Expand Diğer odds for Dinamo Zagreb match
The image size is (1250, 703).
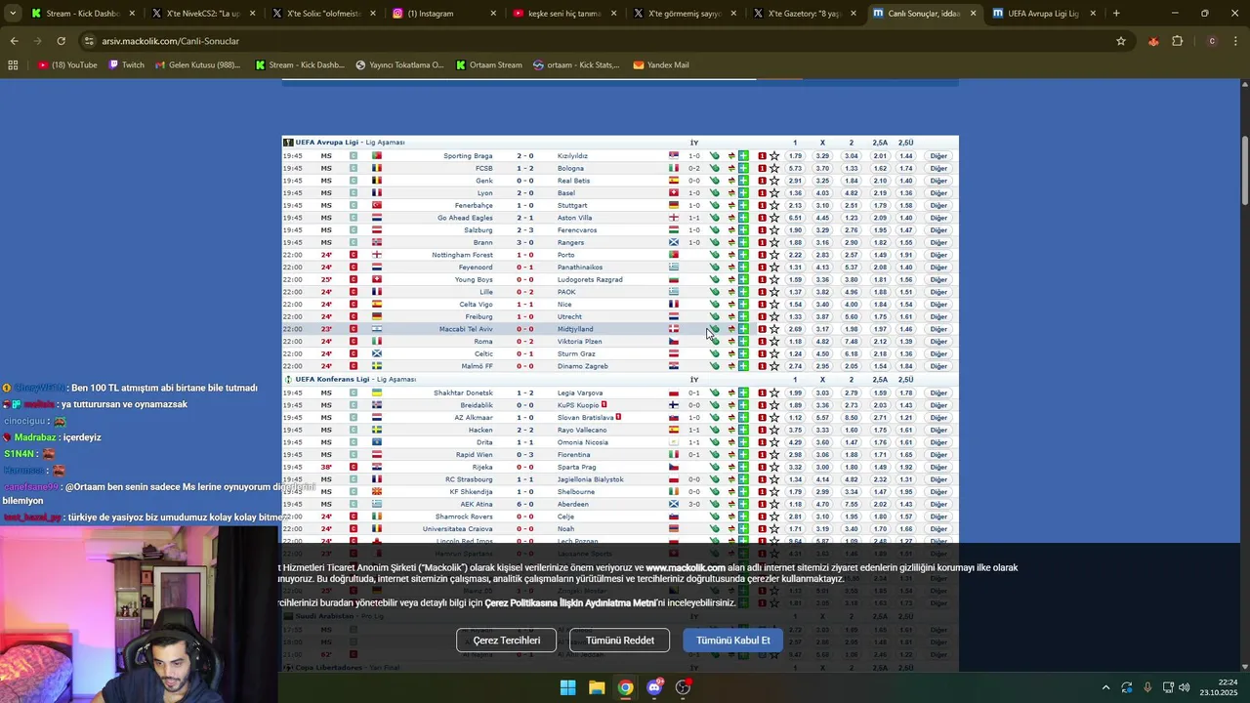coord(938,366)
